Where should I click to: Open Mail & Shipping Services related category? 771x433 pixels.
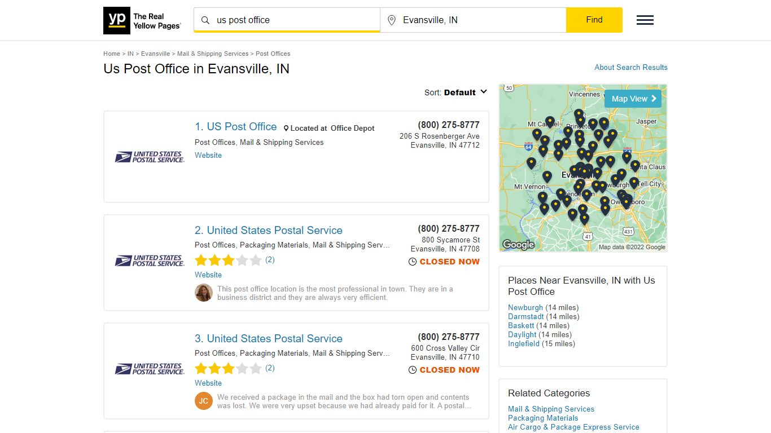coord(551,409)
